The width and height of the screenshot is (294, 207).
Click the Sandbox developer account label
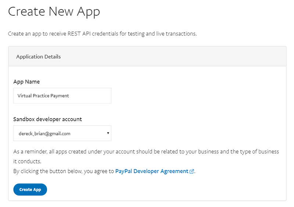[47, 119]
